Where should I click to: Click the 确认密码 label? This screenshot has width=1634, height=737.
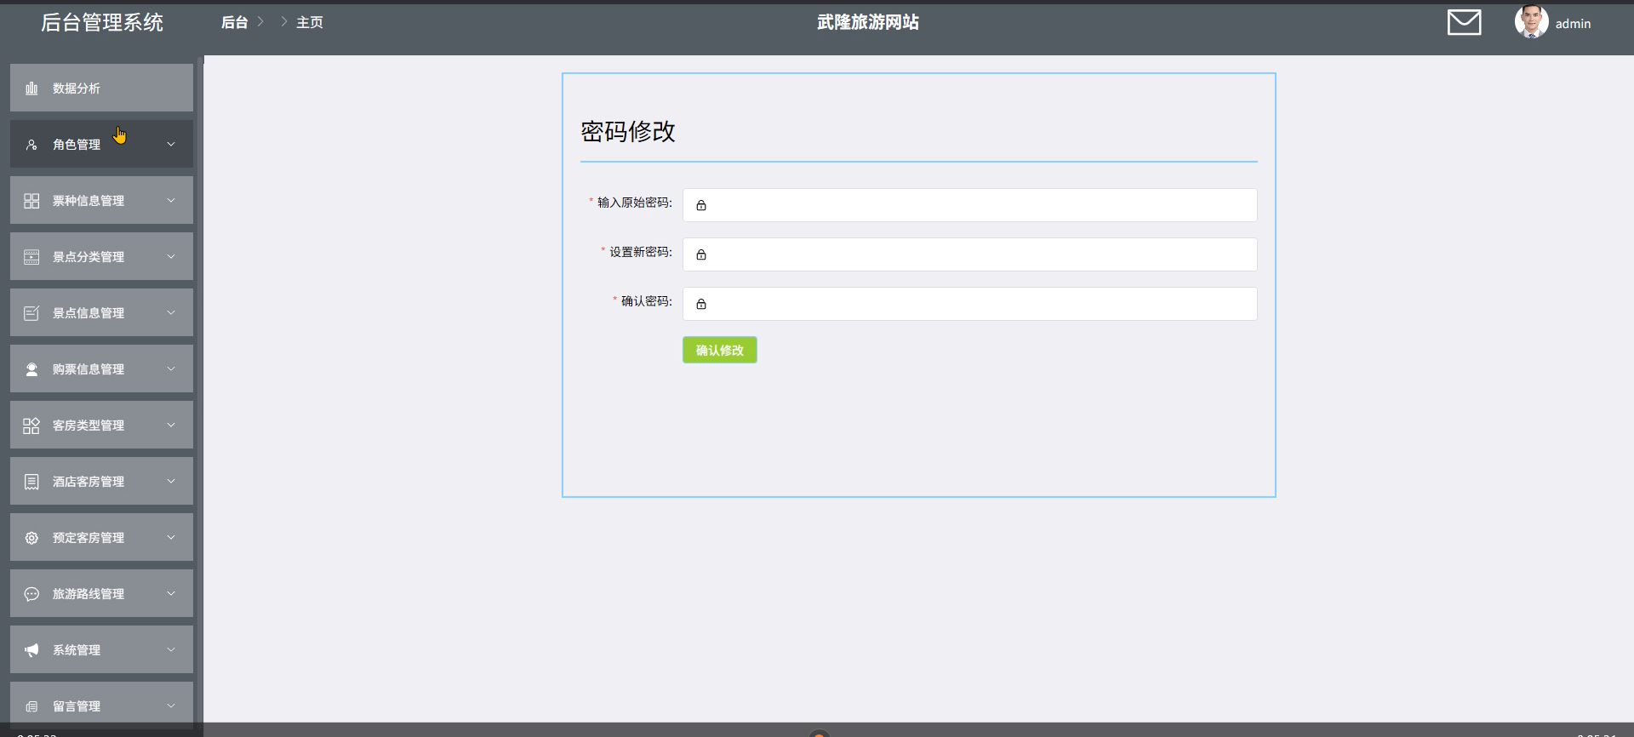[646, 301]
